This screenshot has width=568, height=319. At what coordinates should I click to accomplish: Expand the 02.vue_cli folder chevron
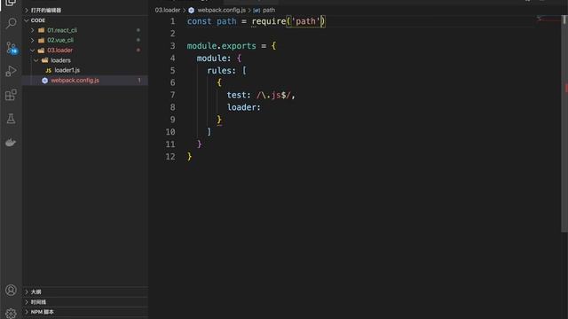(x=33, y=40)
